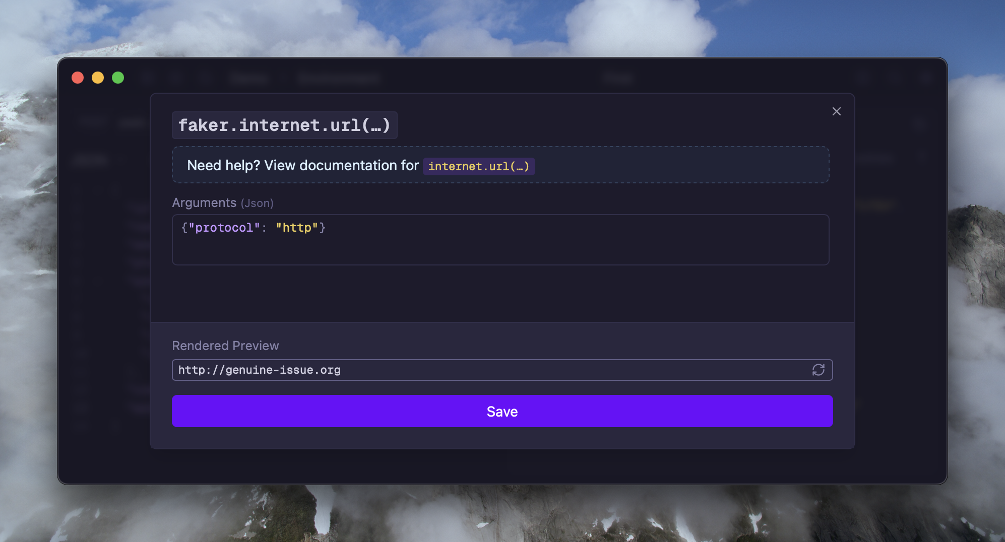Click the Save button
Screen dimensions: 1005x542
tap(502, 411)
